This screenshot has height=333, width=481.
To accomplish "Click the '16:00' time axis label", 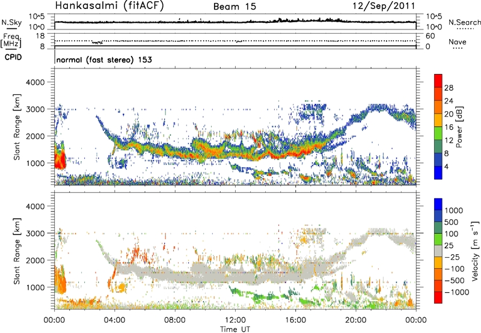I will tap(295, 320).
